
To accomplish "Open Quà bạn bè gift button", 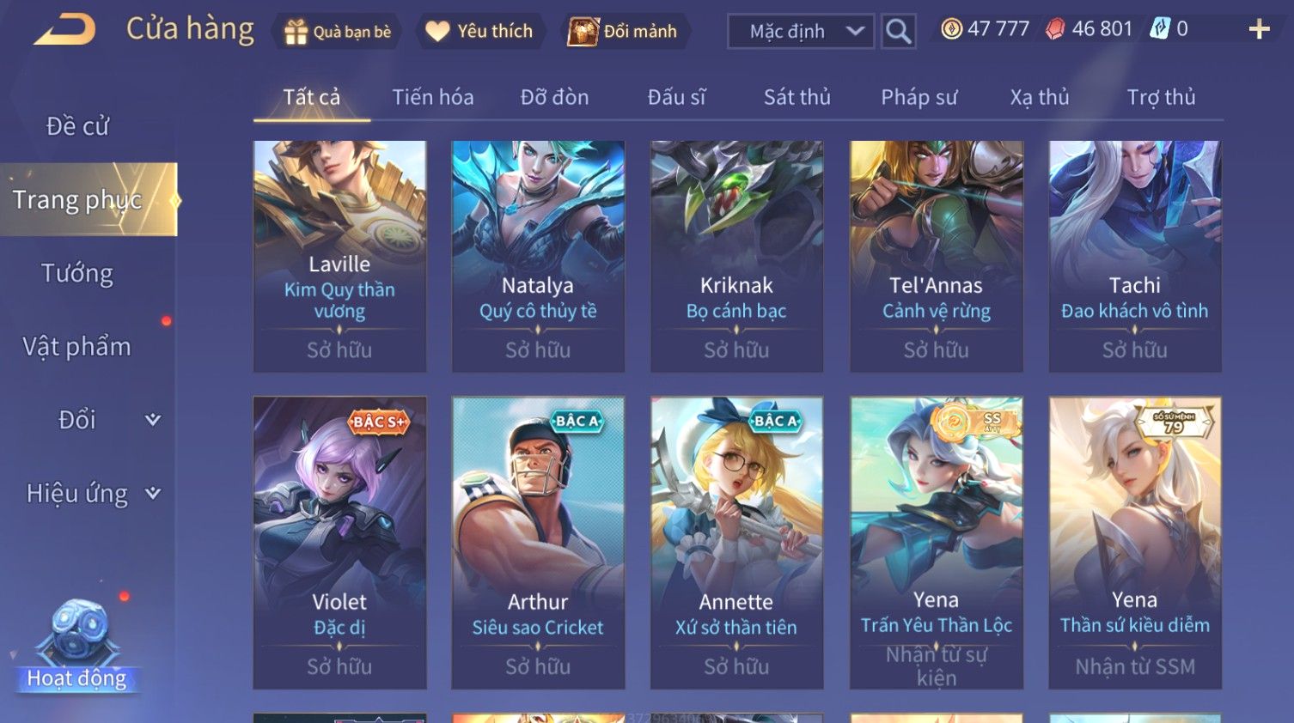I will [337, 32].
